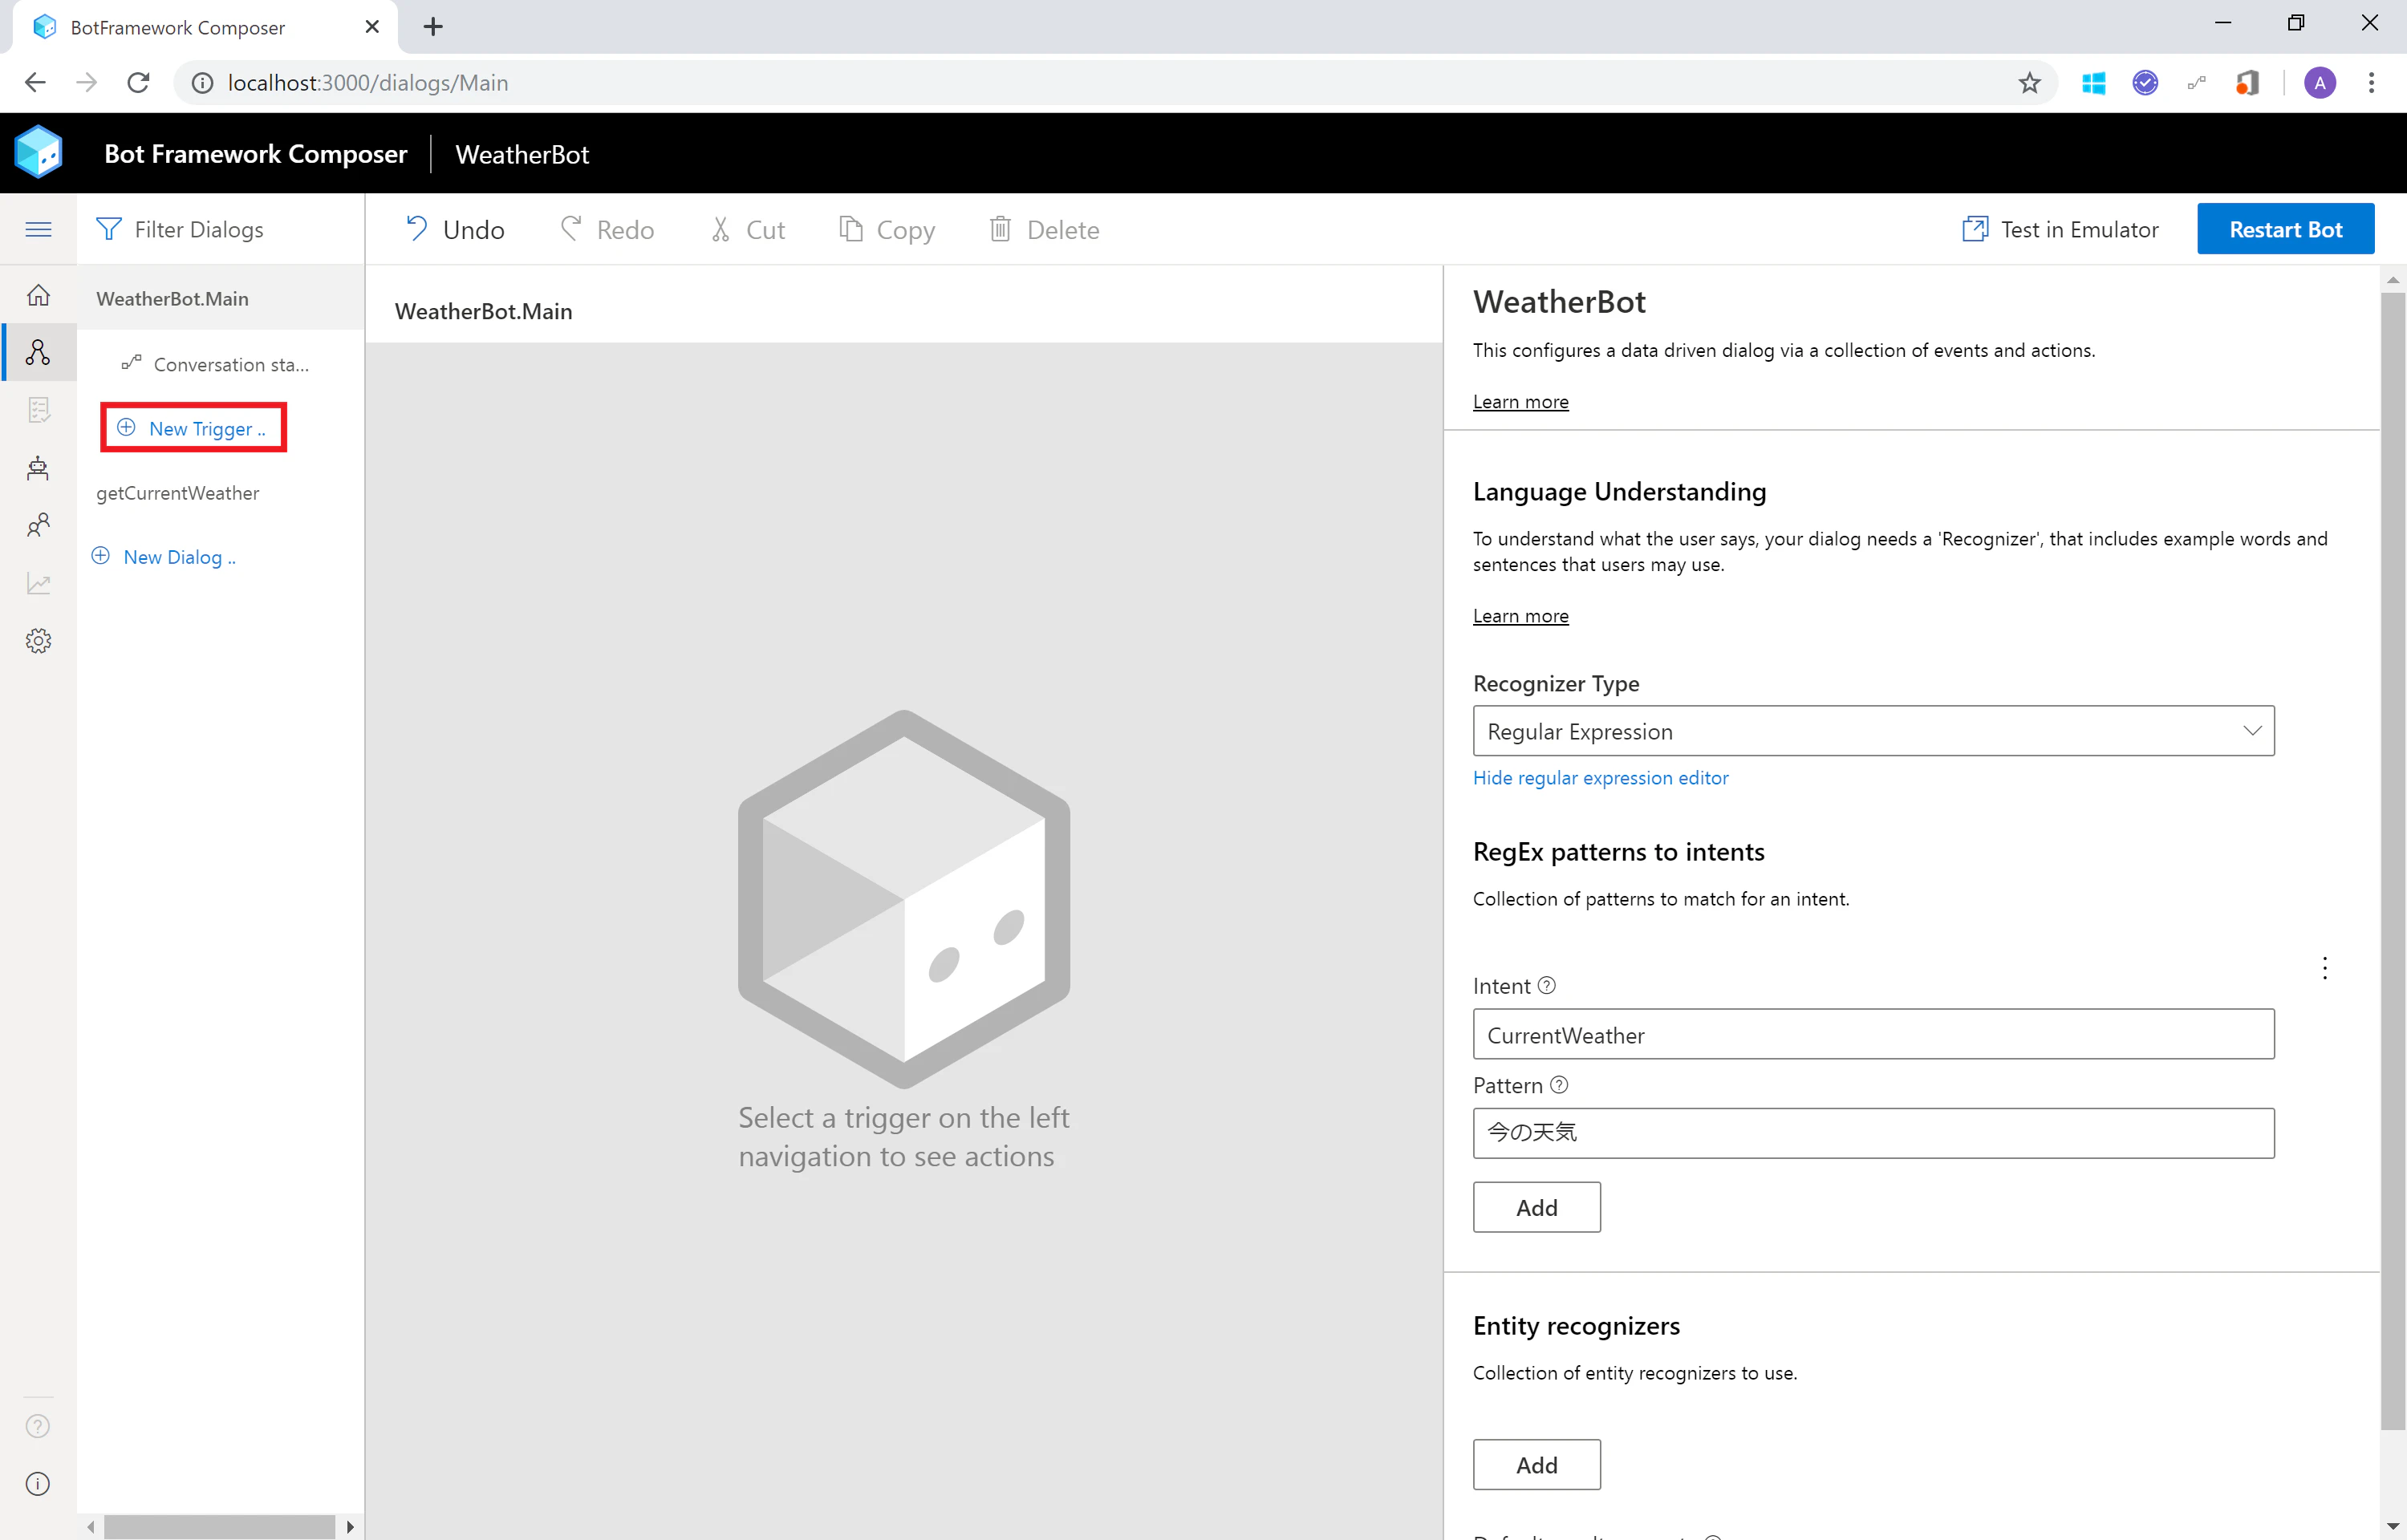This screenshot has width=2407, height=1540.
Task: Click Redo in the toolbar
Action: click(x=607, y=229)
